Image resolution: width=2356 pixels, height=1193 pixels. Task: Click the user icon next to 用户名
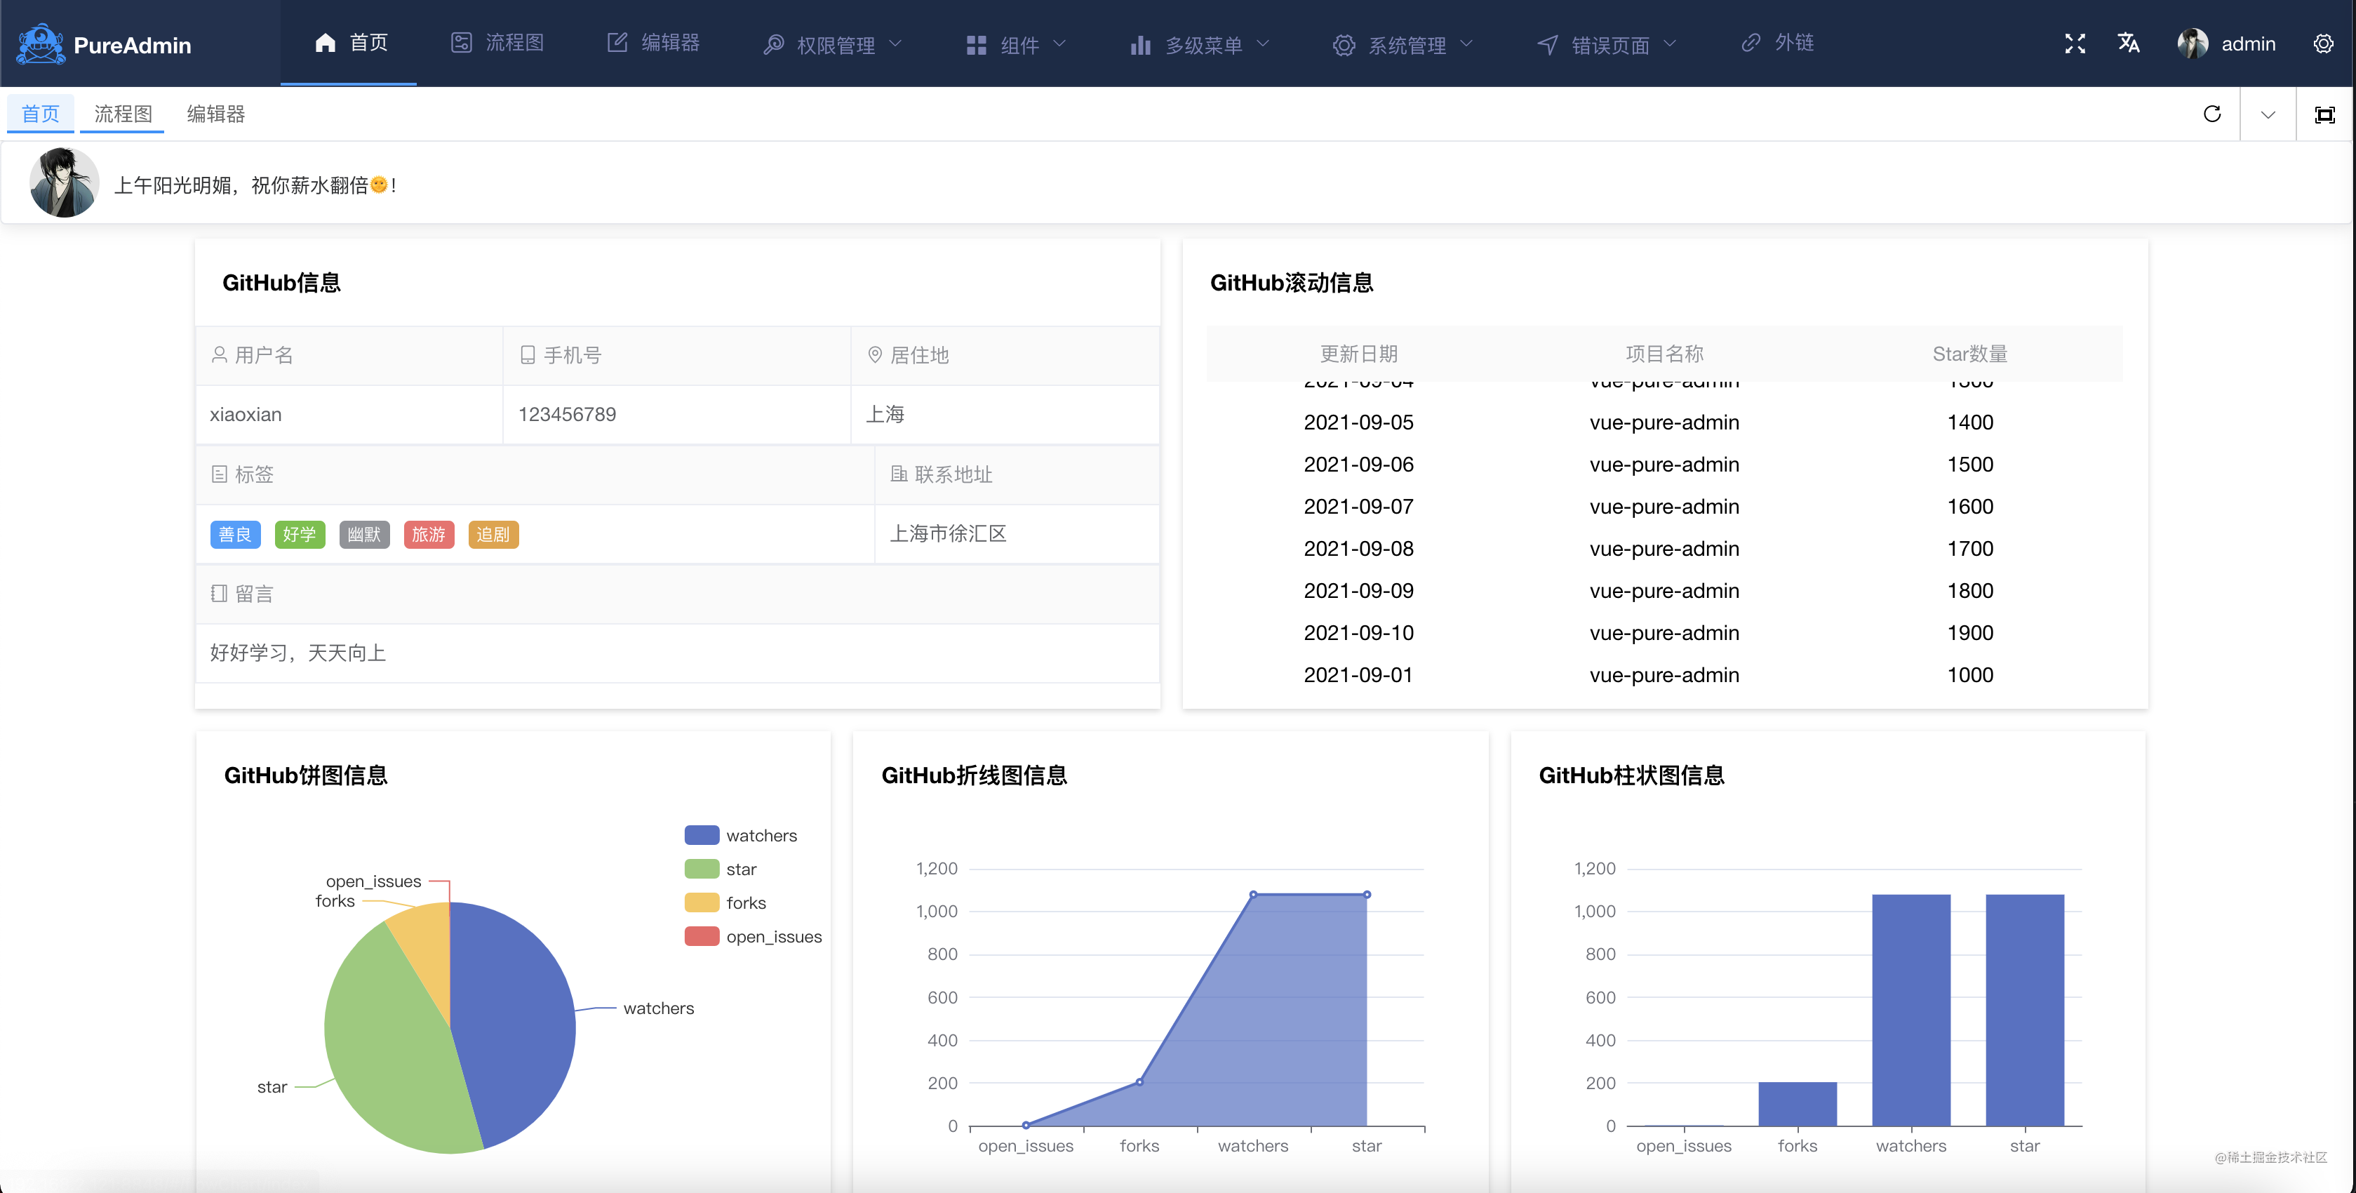(x=220, y=354)
